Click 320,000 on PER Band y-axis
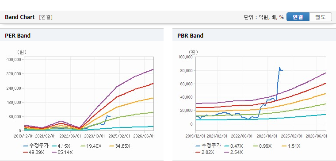 point(14,73)
